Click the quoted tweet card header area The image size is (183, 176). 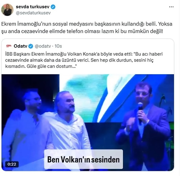coord(34,46)
